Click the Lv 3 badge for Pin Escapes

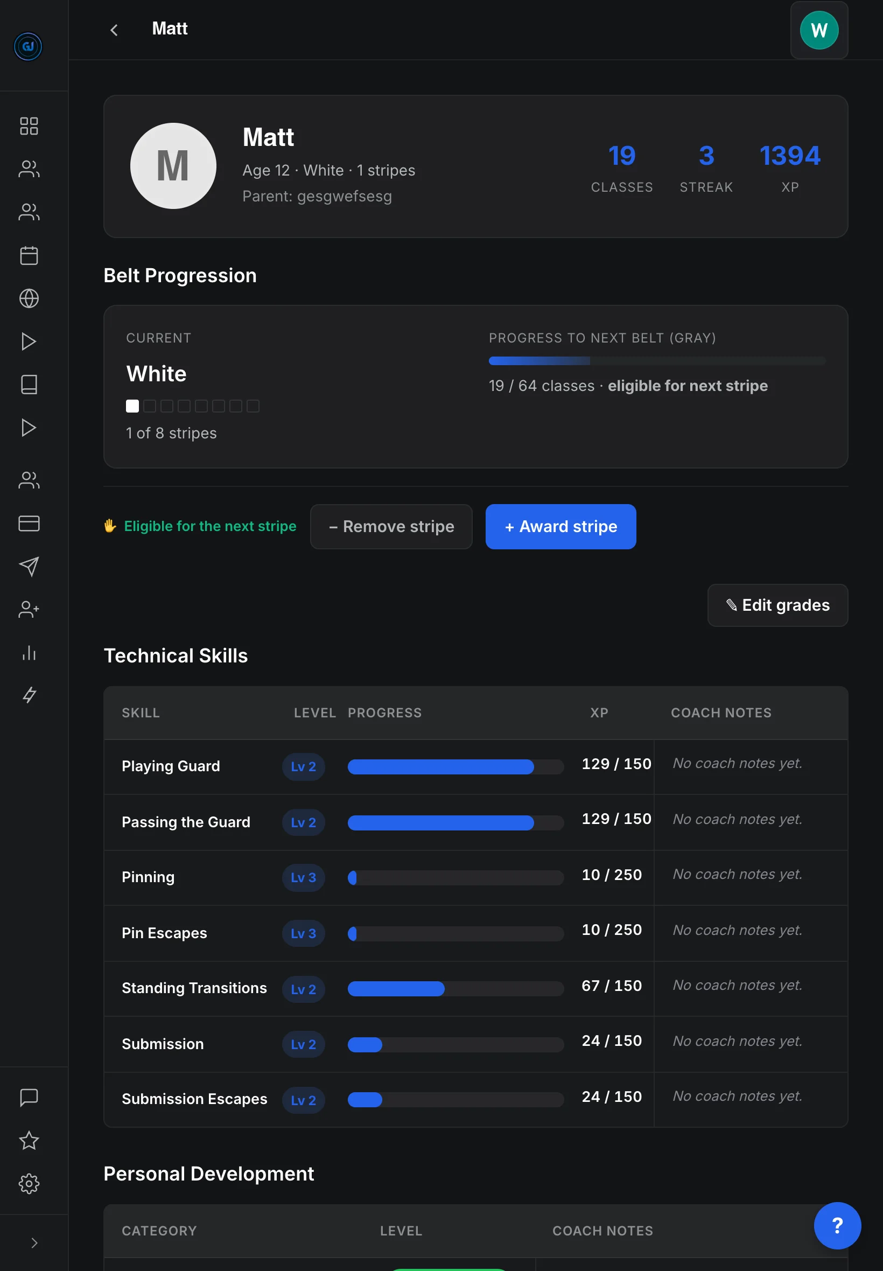(303, 933)
